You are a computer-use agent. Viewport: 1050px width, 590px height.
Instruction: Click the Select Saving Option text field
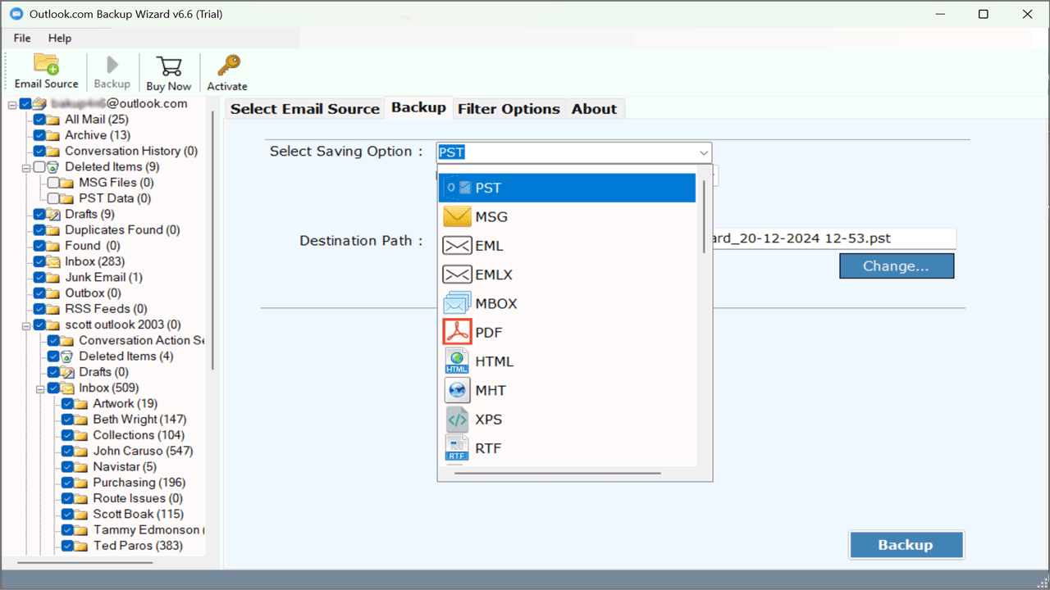(566, 152)
